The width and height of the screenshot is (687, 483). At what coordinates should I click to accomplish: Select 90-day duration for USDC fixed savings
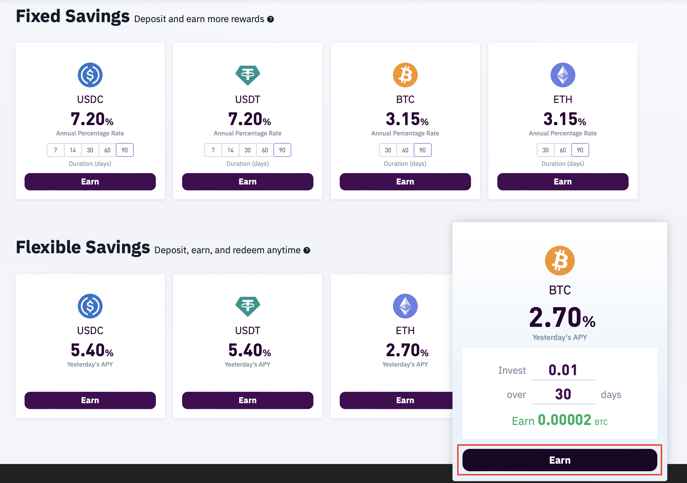[x=125, y=150]
